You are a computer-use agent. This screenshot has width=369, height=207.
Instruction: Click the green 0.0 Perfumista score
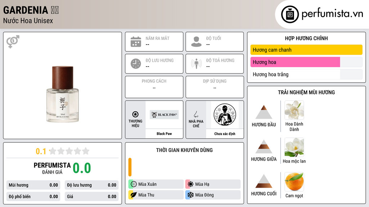[82, 168]
